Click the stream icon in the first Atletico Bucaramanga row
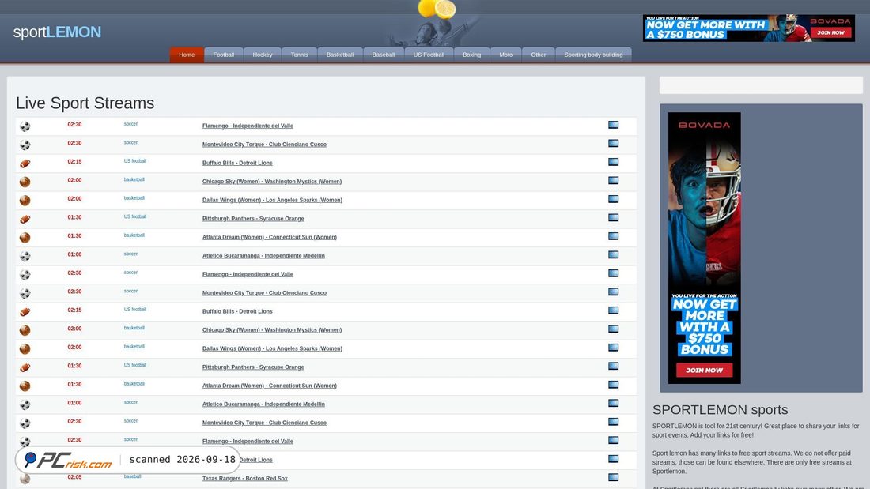The width and height of the screenshot is (870, 489). click(x=613, y=254)
